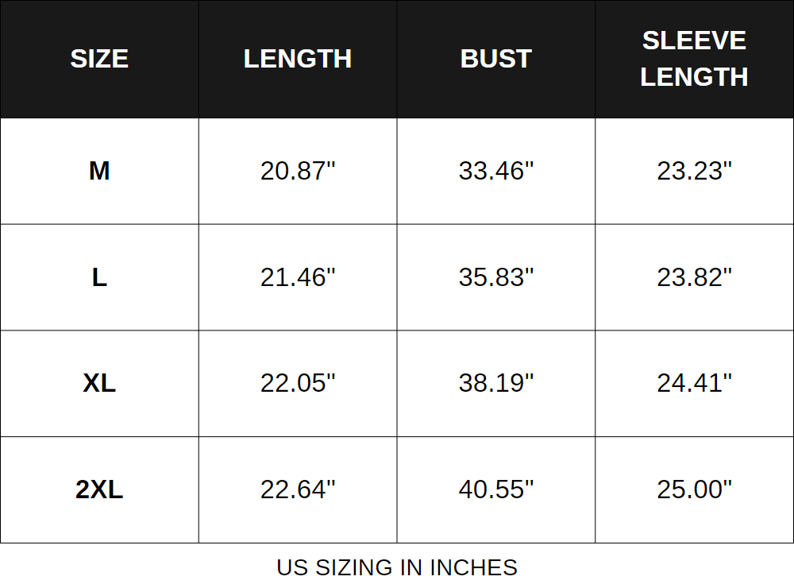
Task: Click the 21.46" length value
Action: click(298, 277)
